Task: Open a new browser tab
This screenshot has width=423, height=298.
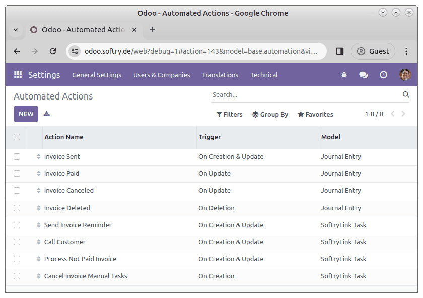Action: coord(153,30)
